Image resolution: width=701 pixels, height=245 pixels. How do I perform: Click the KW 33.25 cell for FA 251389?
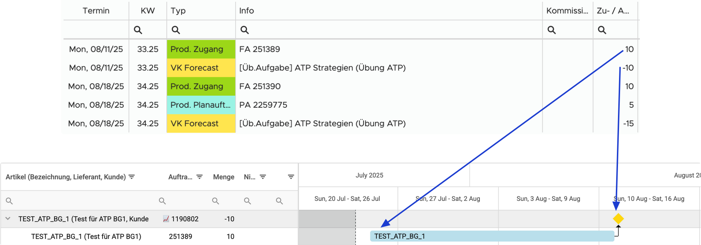[148, 49]
